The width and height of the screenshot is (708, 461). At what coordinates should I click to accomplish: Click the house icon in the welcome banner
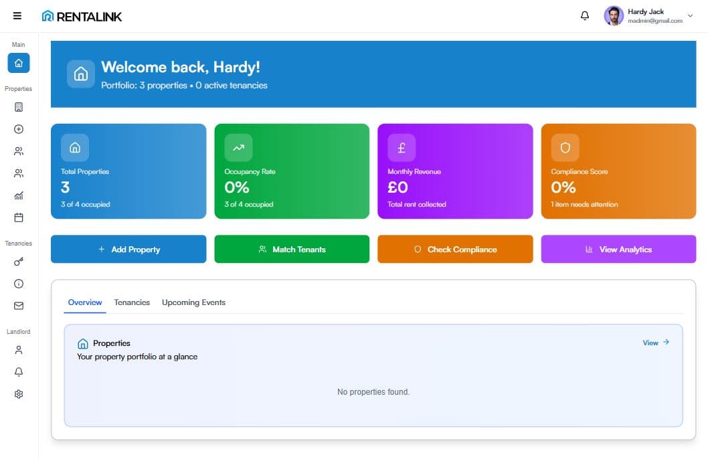81,74
